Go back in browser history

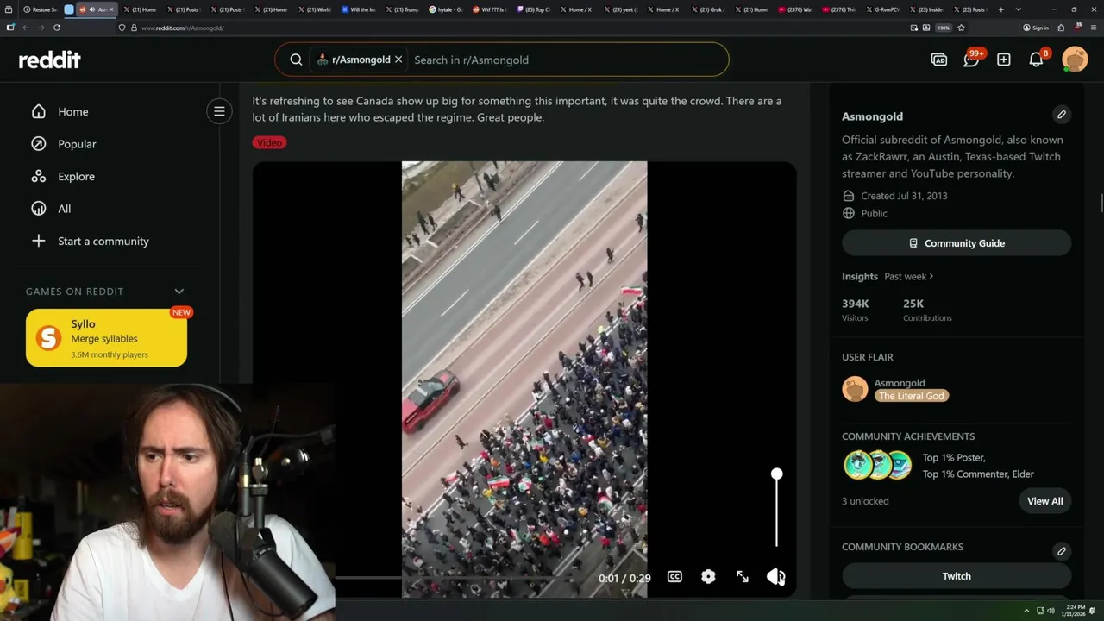pos(26,28)
